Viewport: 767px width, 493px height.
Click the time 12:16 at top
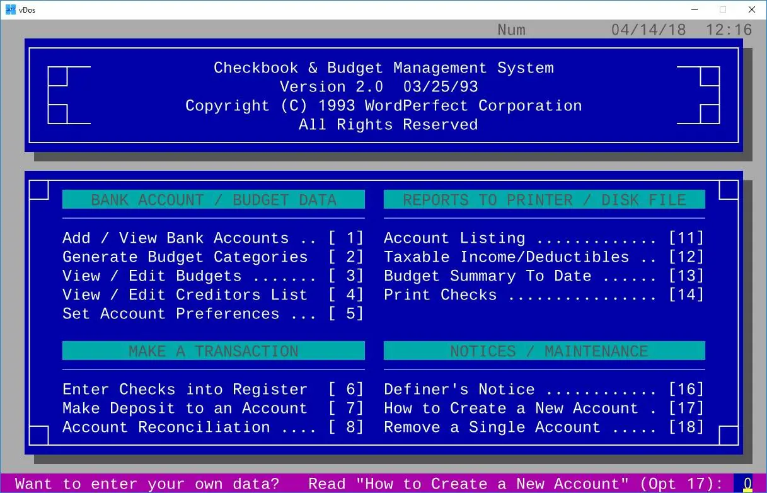729,30
